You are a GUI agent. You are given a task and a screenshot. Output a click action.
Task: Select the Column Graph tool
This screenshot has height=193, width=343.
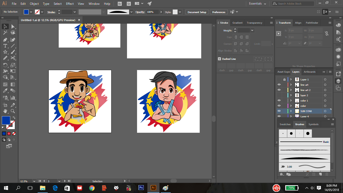pos(13,98)
